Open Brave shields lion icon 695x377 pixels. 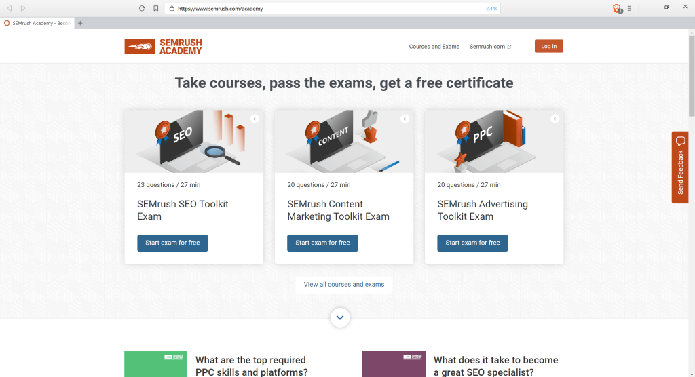coord(617,8)
